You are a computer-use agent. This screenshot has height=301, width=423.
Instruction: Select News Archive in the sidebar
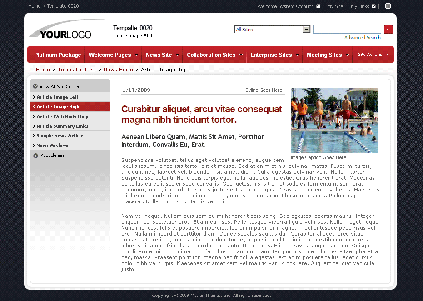(x=52, y=145)
